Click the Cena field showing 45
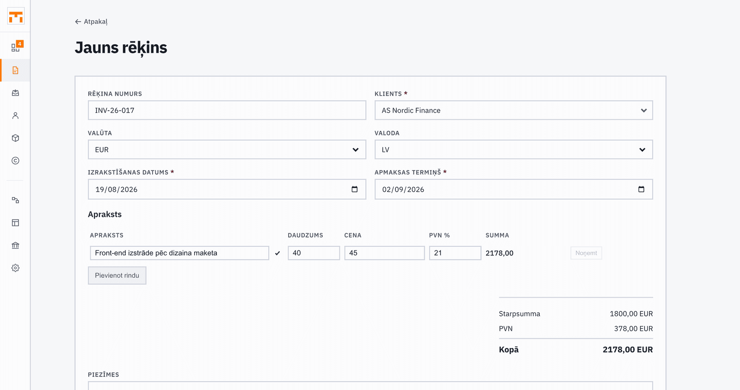The height and width of the screenshot is (390, 740). 385,253
